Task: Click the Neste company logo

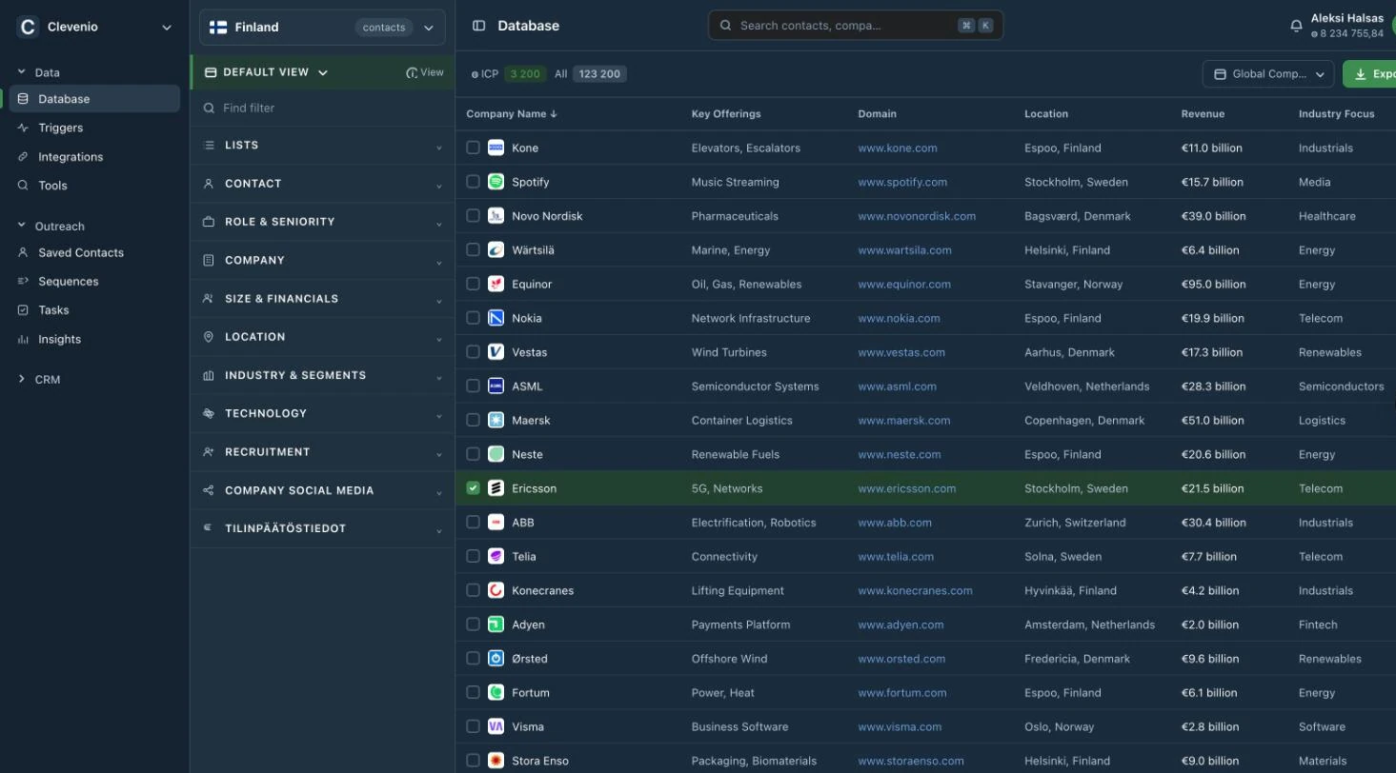Action: [496, 454]
